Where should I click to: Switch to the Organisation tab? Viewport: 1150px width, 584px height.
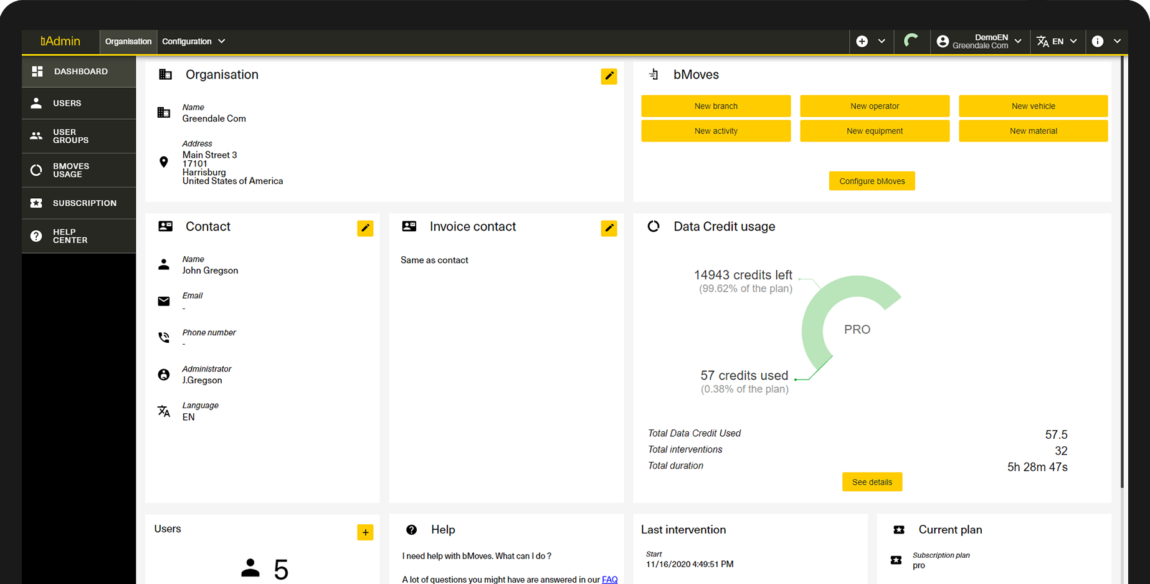(128, 42)
